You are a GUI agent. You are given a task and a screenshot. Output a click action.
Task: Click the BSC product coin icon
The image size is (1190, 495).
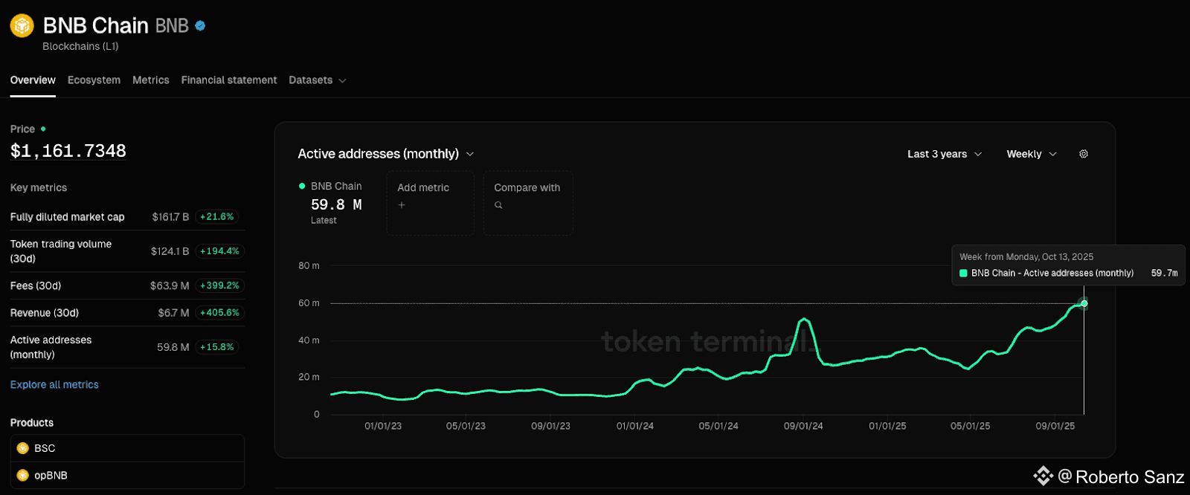click(22, 448)
